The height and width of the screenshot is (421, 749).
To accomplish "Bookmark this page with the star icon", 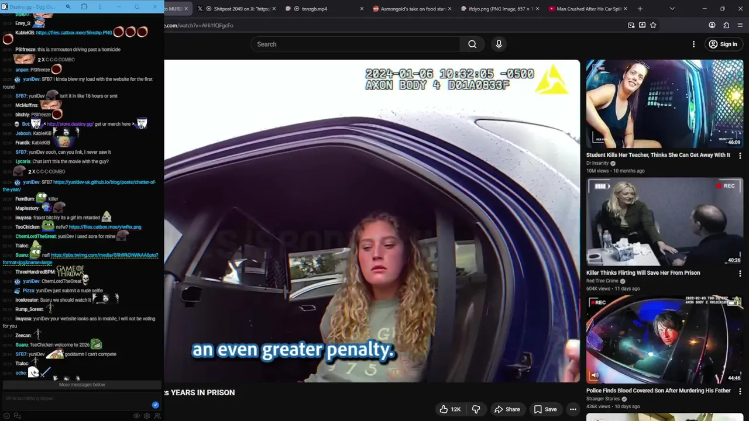I will [x=653, y=25].
